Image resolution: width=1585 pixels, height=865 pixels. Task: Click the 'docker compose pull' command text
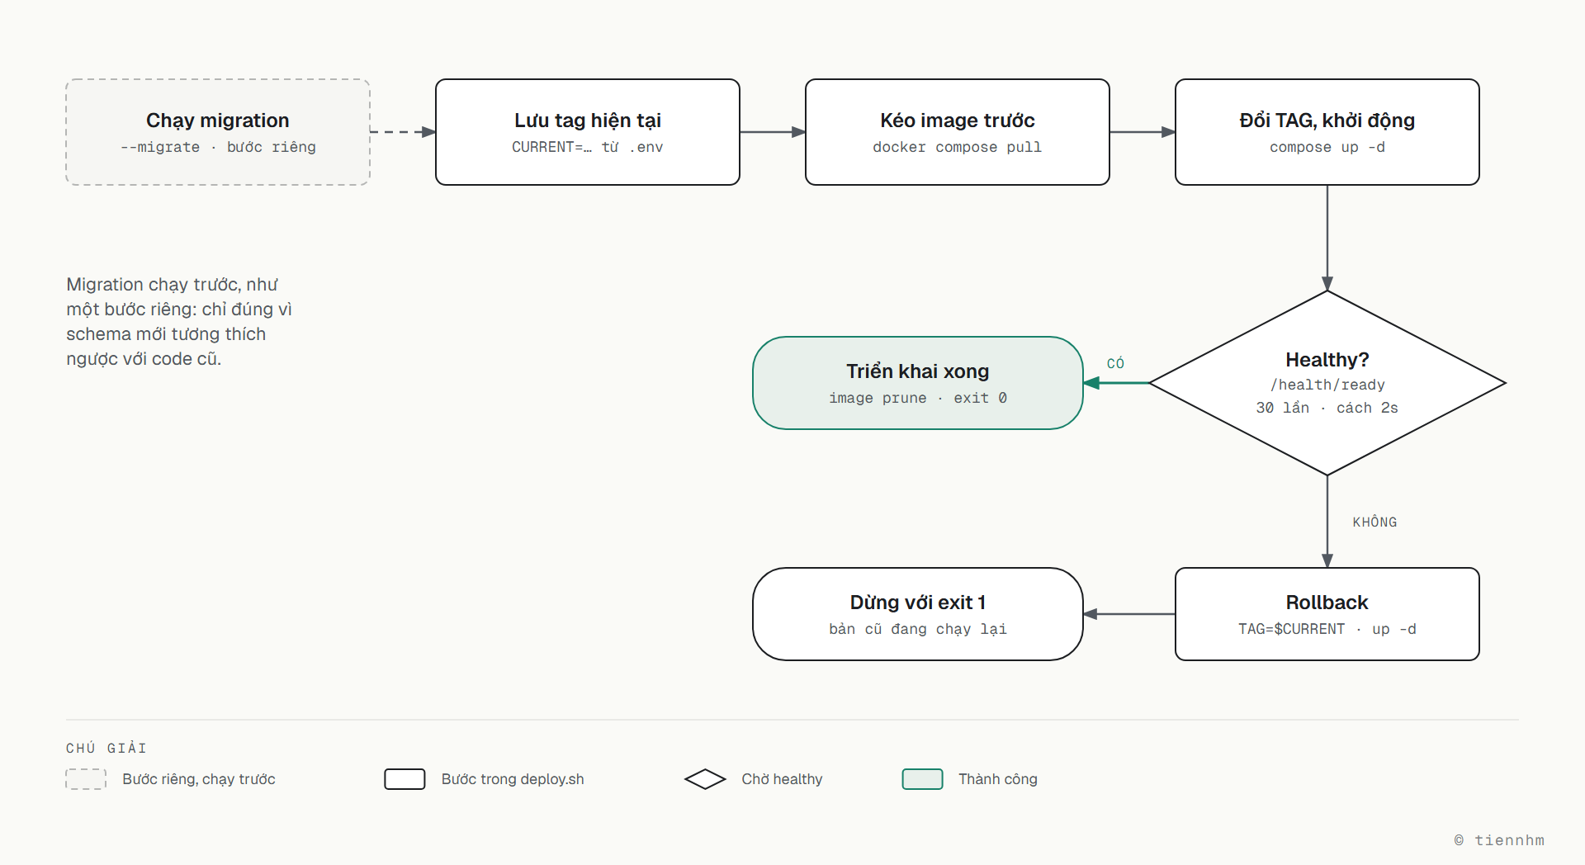(958, 147)
